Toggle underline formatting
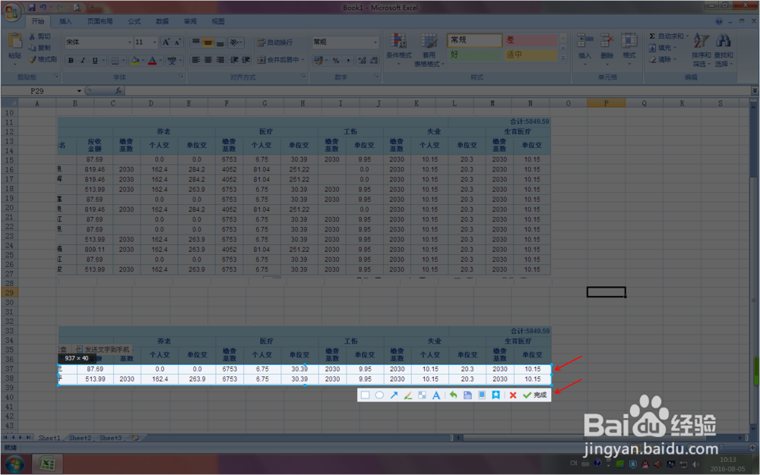Image resolution: width=760 pixels, height=475 pixels. pos(95,61)
